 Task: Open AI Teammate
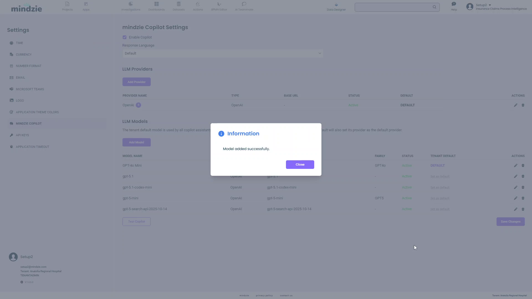coord(244,6)
